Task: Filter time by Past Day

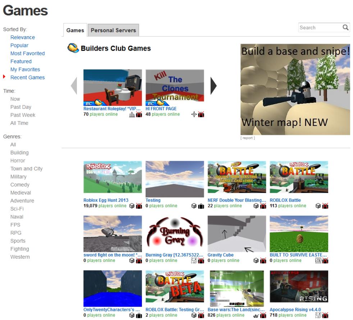Action: (x=21, y=107)
